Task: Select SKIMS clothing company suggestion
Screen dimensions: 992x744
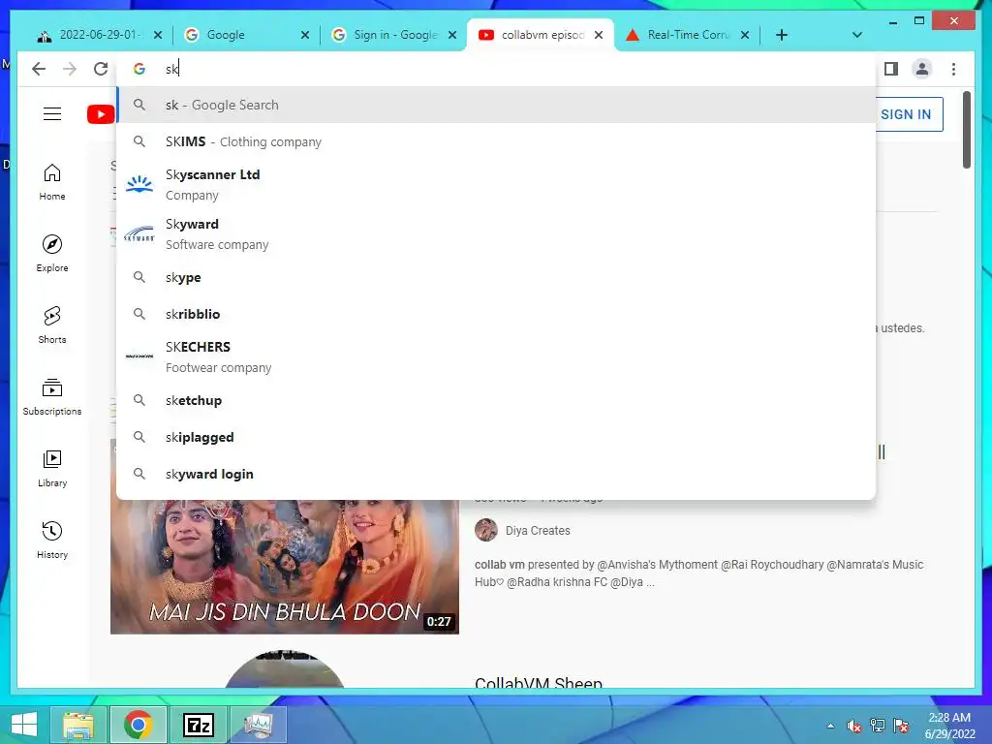Action: 497,141
